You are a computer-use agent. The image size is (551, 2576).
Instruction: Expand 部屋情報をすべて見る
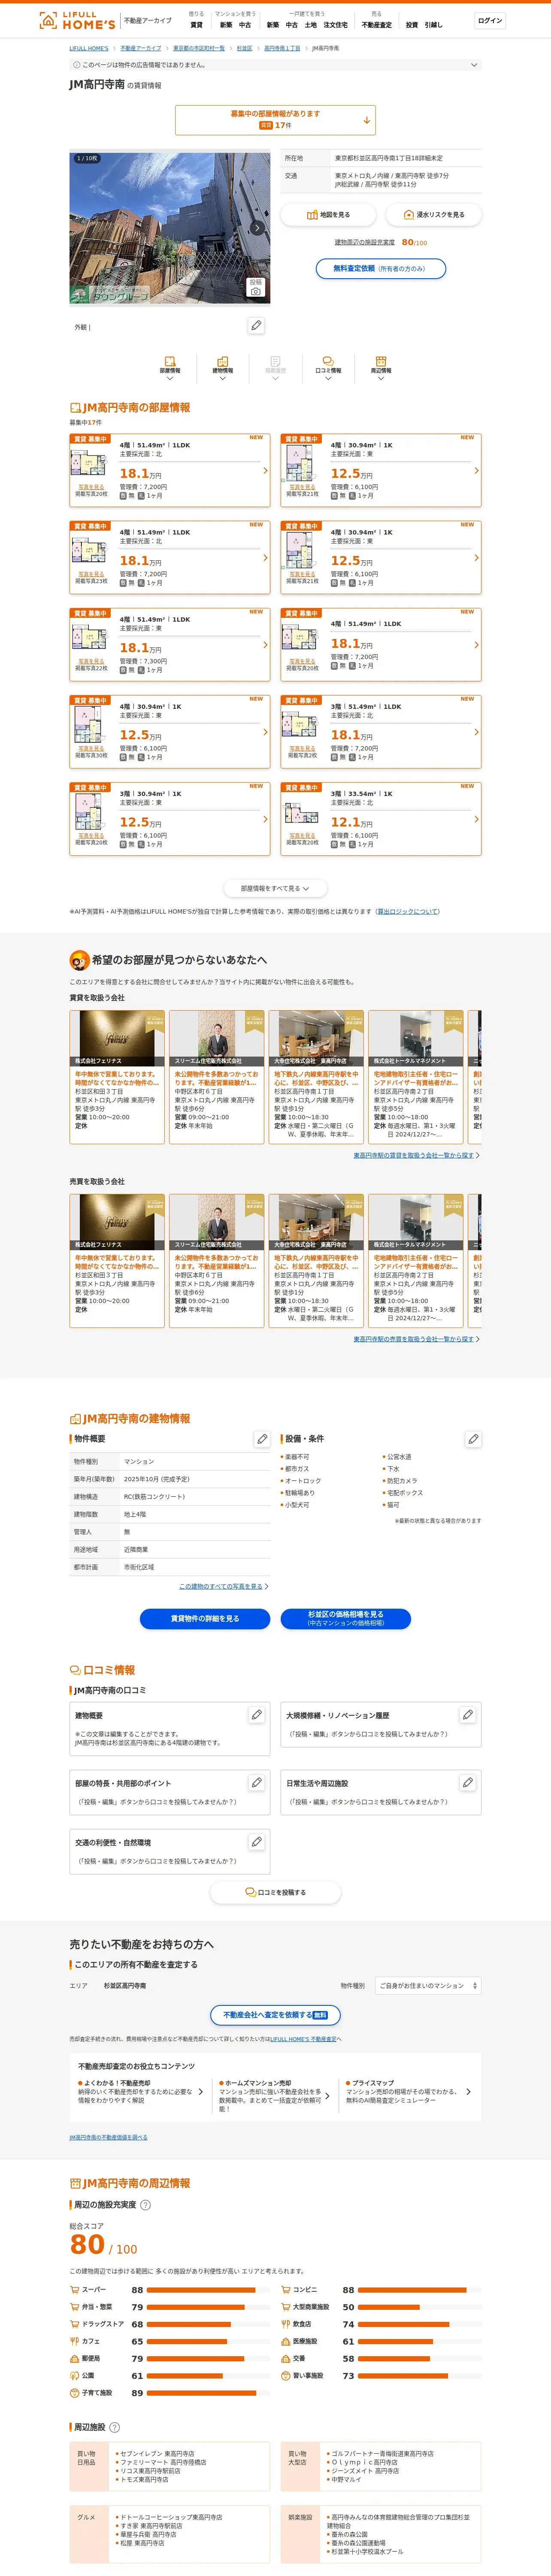point(275,888)
